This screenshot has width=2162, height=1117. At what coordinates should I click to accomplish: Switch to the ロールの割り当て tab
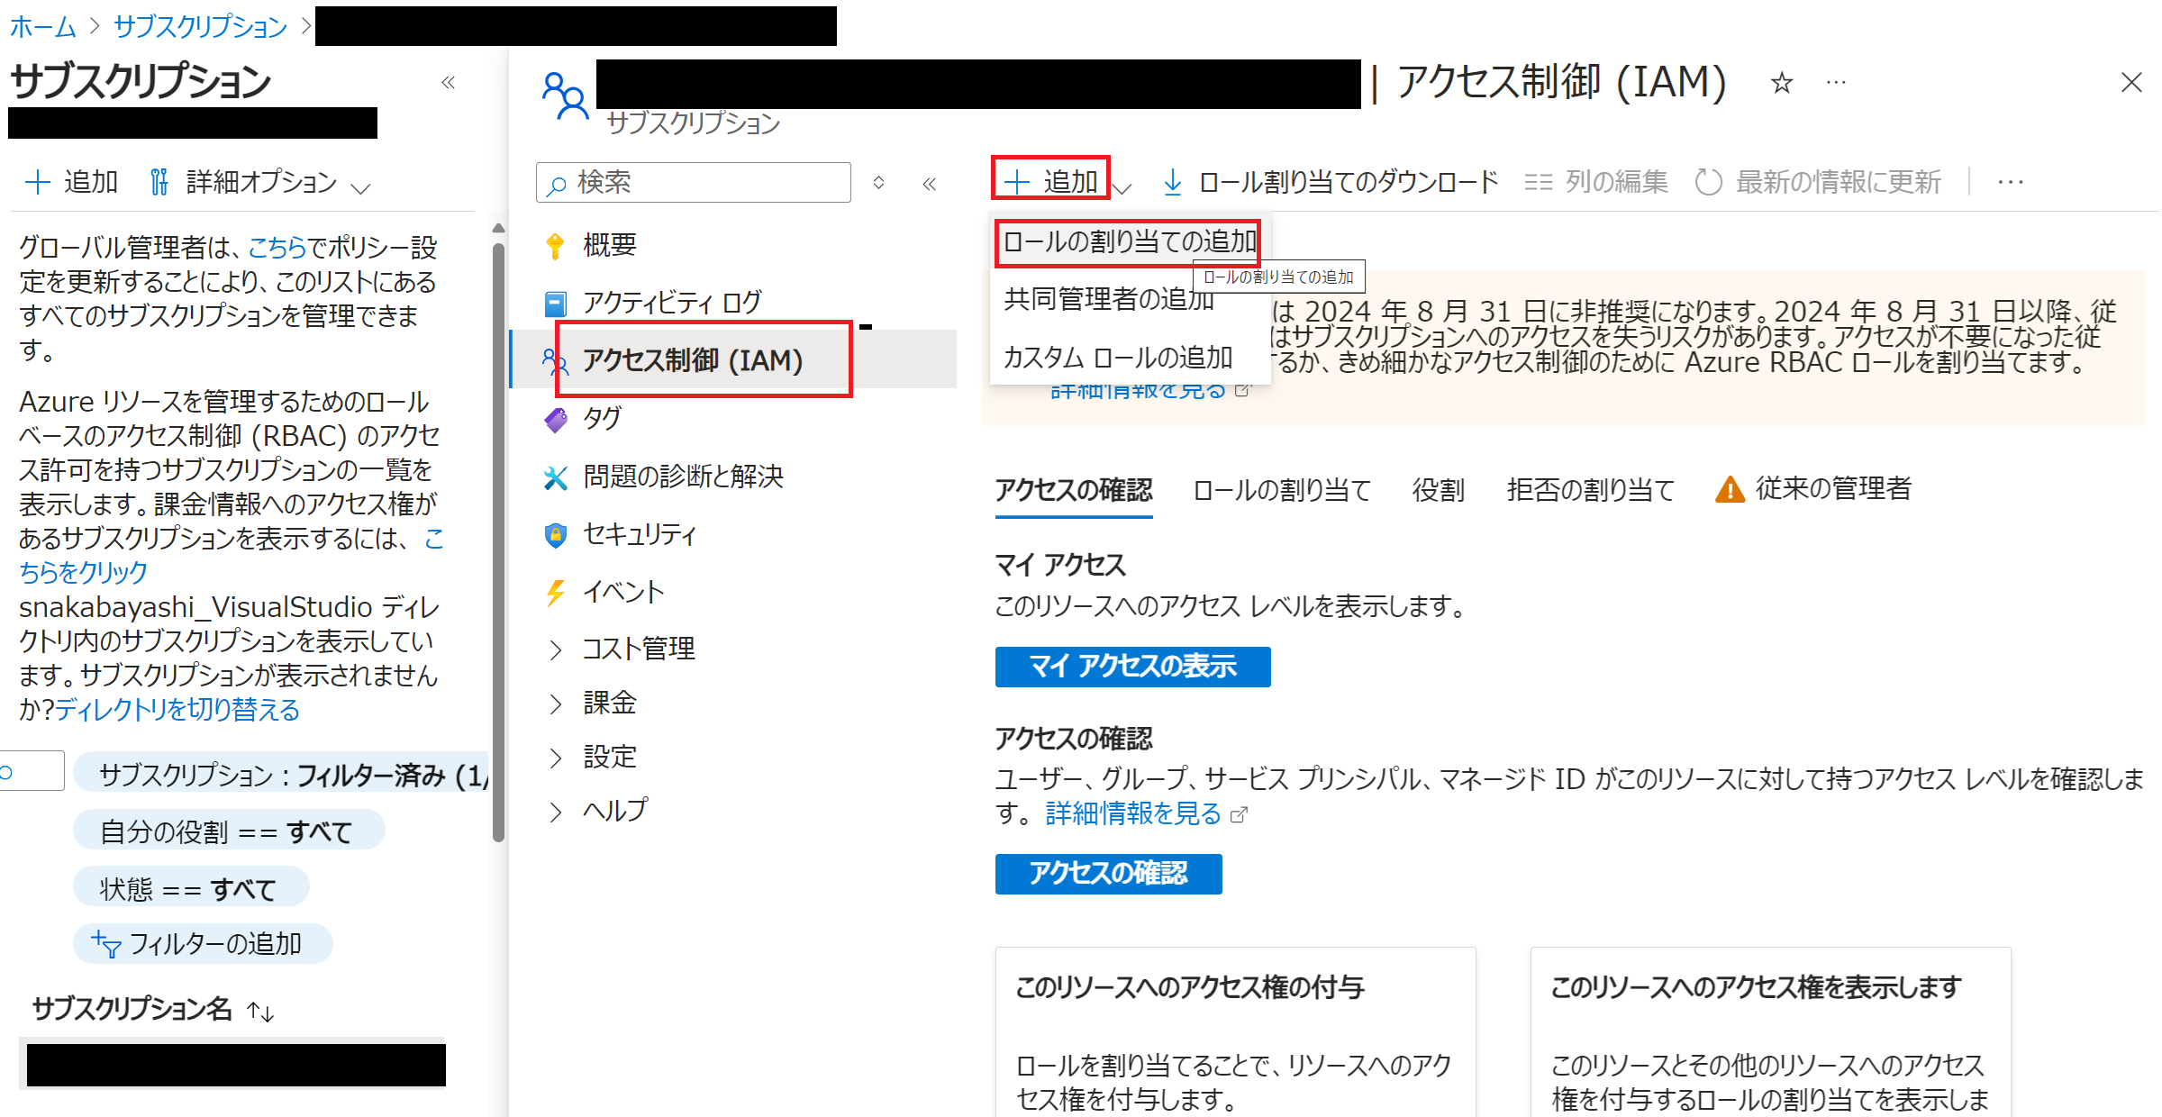[1281, 490]
